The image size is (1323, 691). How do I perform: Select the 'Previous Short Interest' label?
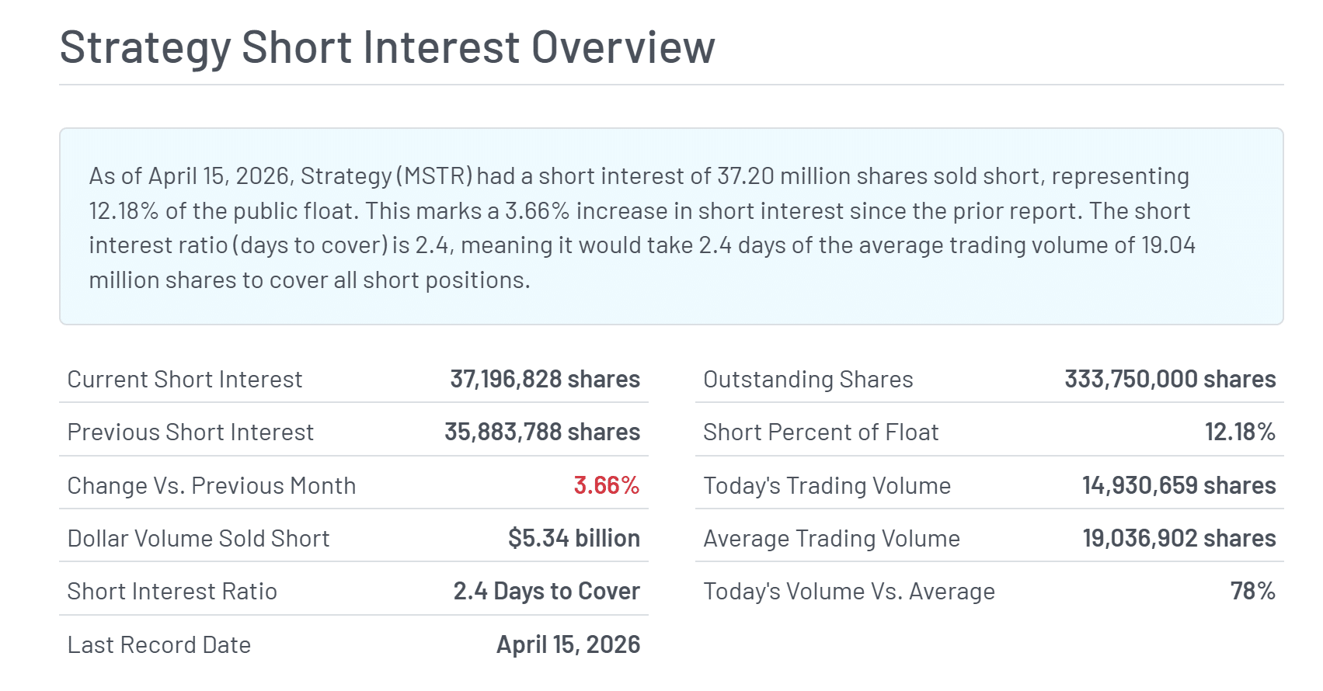[190, 432]
